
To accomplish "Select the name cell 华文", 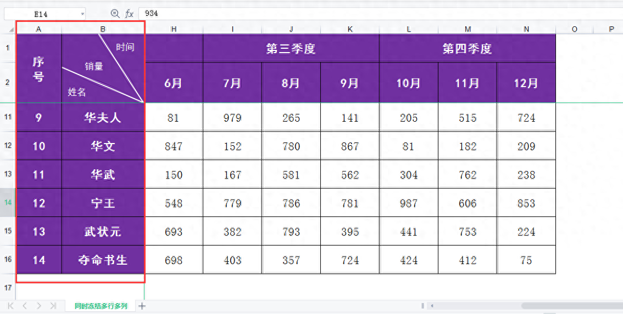I will point(103,146).
